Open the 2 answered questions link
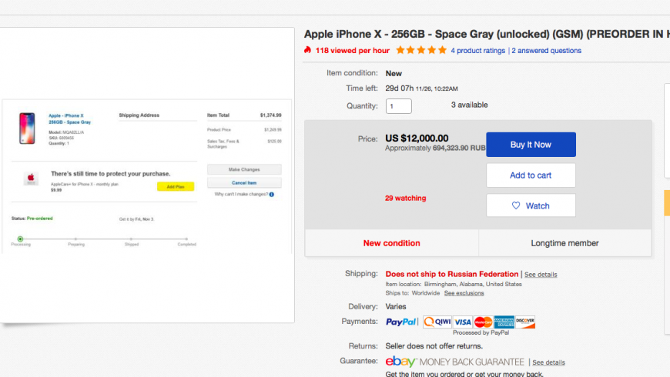670x377 pixels. pos(547,50)
